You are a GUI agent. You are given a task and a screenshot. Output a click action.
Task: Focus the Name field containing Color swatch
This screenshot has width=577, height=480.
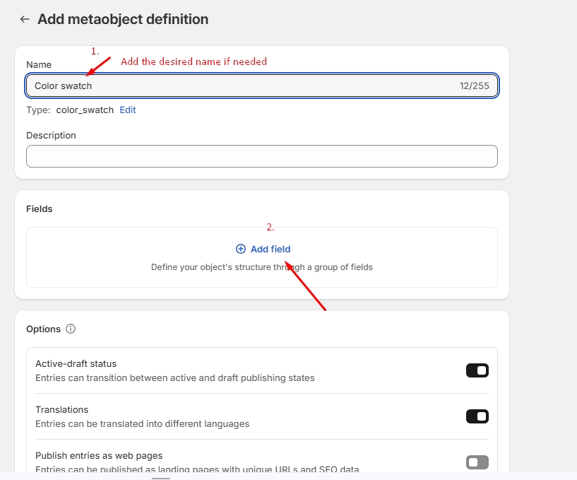coord(240,86)
